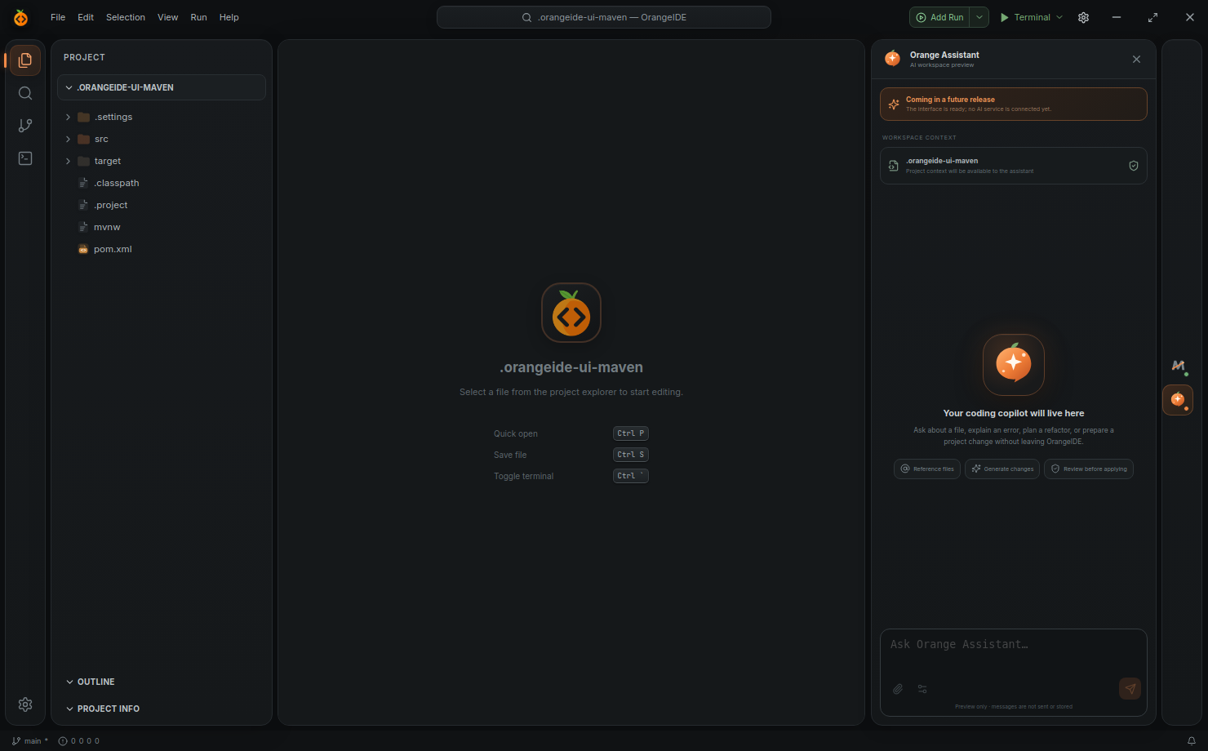
Task: Click the Ctrl P quick open shortcut
Action: click(631, 433)
